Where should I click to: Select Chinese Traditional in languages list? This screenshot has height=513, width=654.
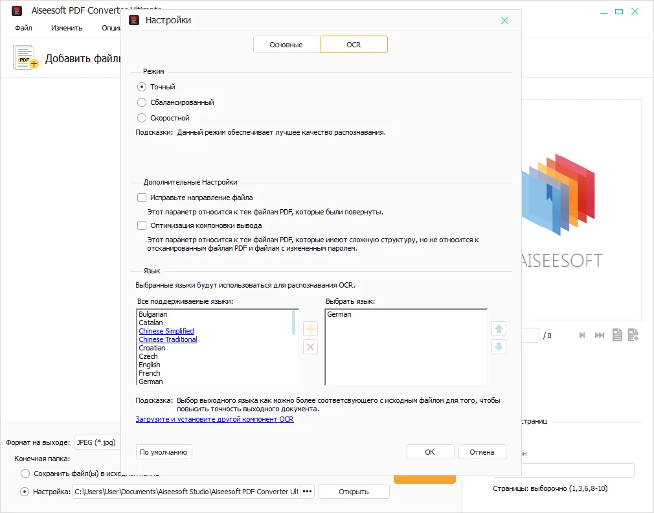(168, 339)
